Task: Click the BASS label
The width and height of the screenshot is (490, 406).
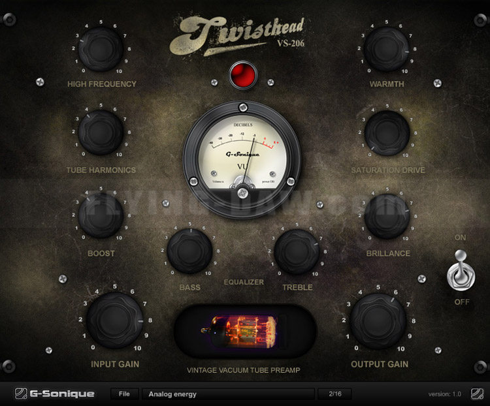Action: click(x=189, y=287)
